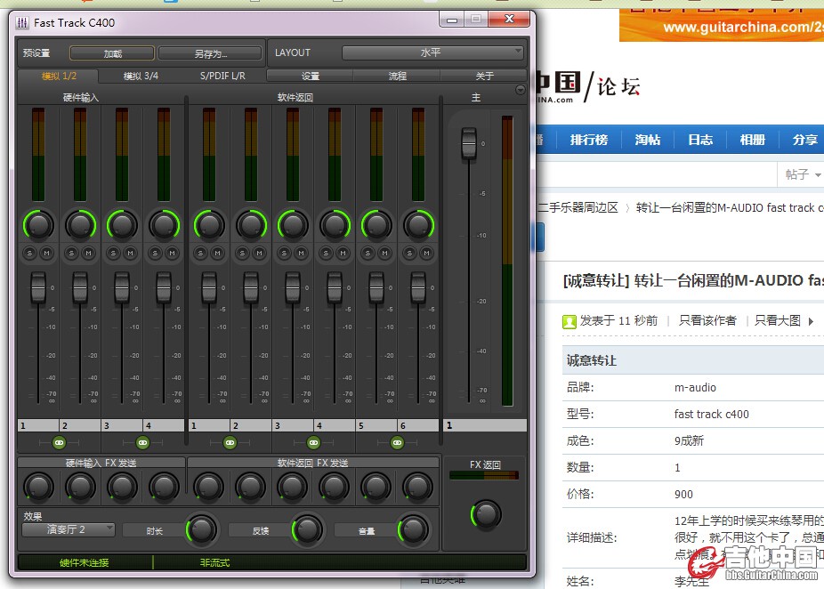Adjust pan knob of software return 2
Image resolution: width=824 pixels, height=589 pixels.
(251, 225)
